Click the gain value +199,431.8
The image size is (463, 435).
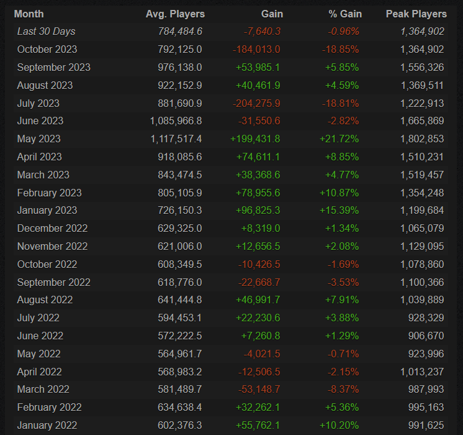(255, 139)
